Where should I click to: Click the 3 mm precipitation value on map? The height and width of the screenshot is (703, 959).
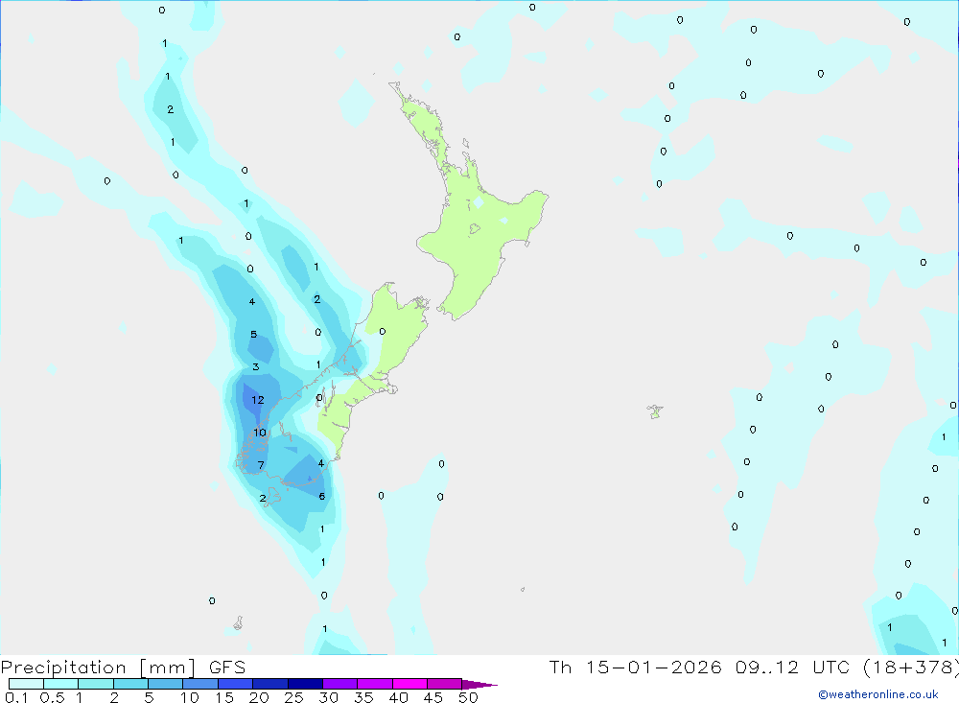pyautogui.click(x=256, y=367)
